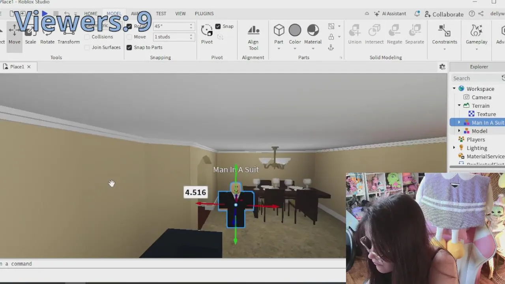Open the Material dropdown arrow
The image size is (505, 284).
pyautogui.click(x=313, y=49)
